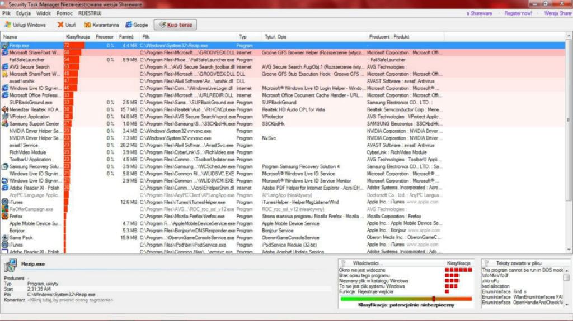Click the a Shareware link

coord(479,13)
